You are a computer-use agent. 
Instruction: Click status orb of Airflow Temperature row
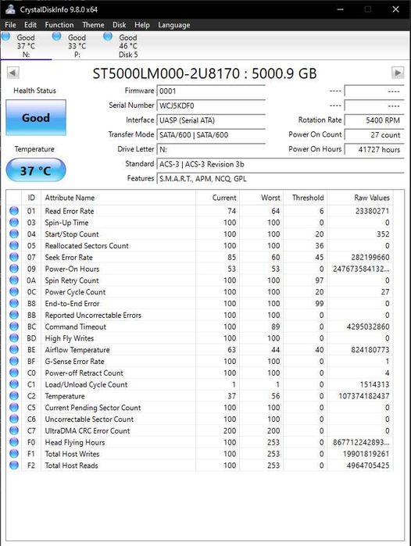click(x=14, y=349)
